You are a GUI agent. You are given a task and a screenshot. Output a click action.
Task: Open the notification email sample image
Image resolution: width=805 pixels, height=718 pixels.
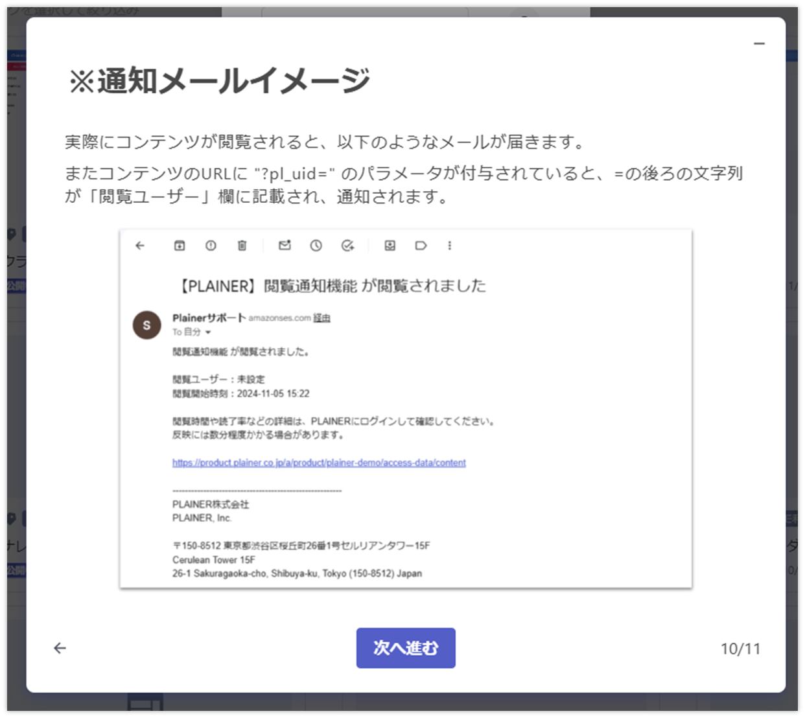coord(406,408)
